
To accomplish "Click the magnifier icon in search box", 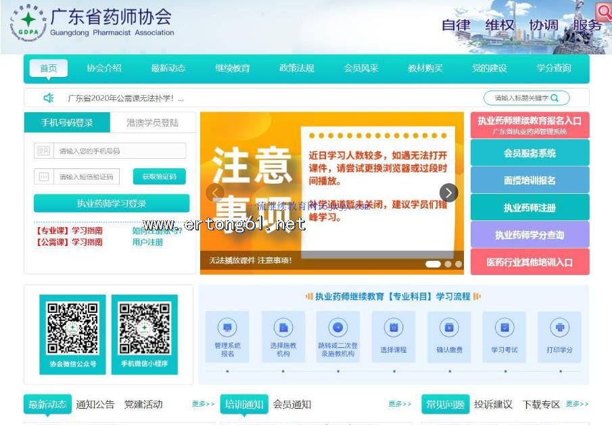I will tap(555, 98).
